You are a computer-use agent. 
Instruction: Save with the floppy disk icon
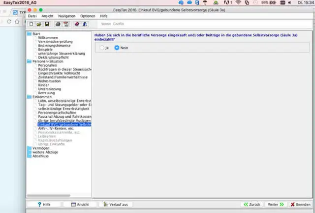47,24
